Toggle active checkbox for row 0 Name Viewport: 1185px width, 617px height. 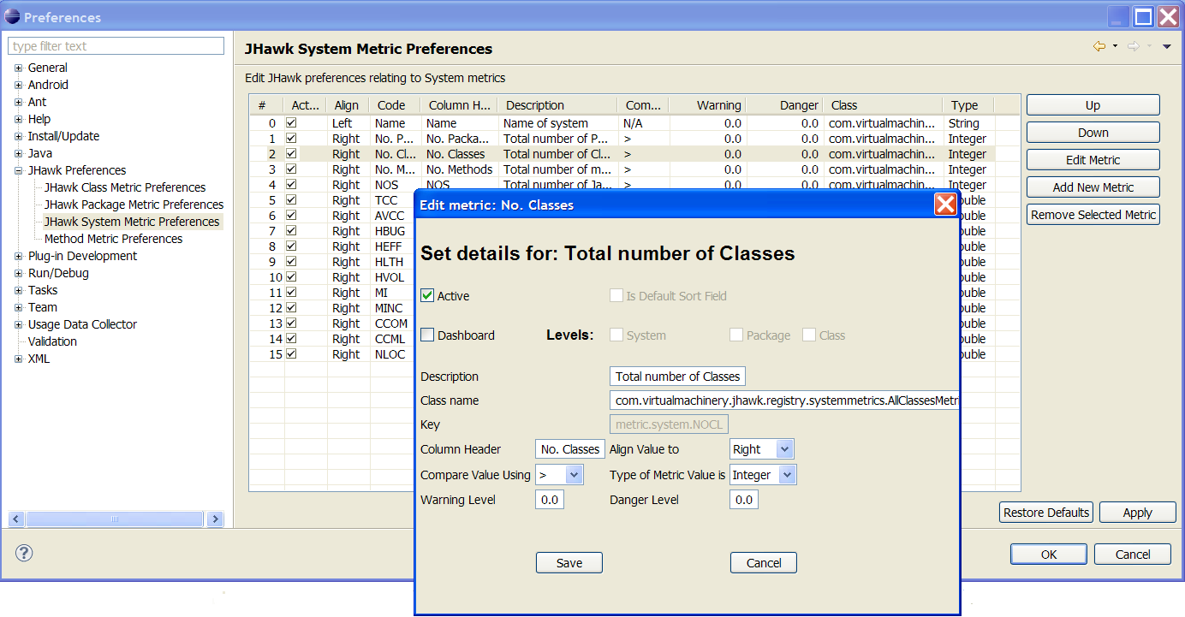(x=291, y=123)
